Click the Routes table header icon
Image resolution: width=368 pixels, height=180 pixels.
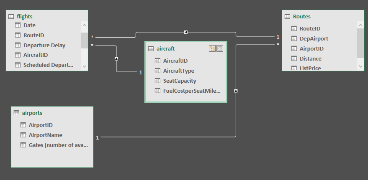[x=288, y=16]
